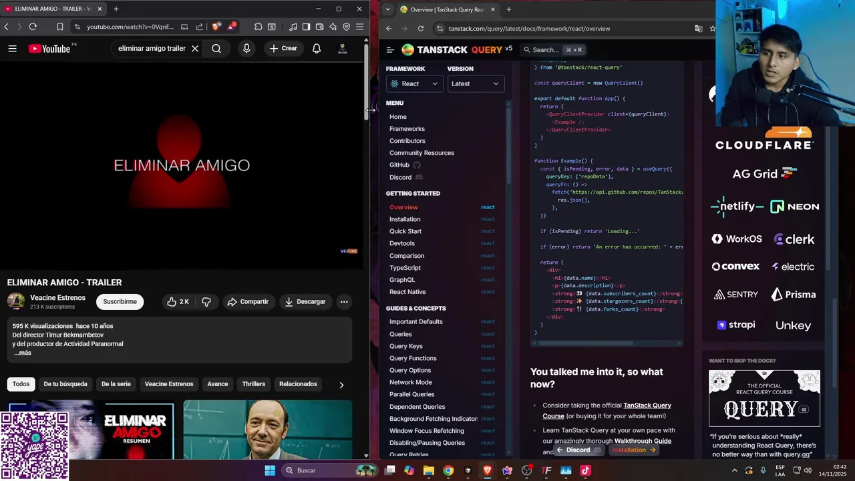Open Brave Shields lion icon
The width and height of the screenshot is (855, 481).
click(x=216, y=27)
